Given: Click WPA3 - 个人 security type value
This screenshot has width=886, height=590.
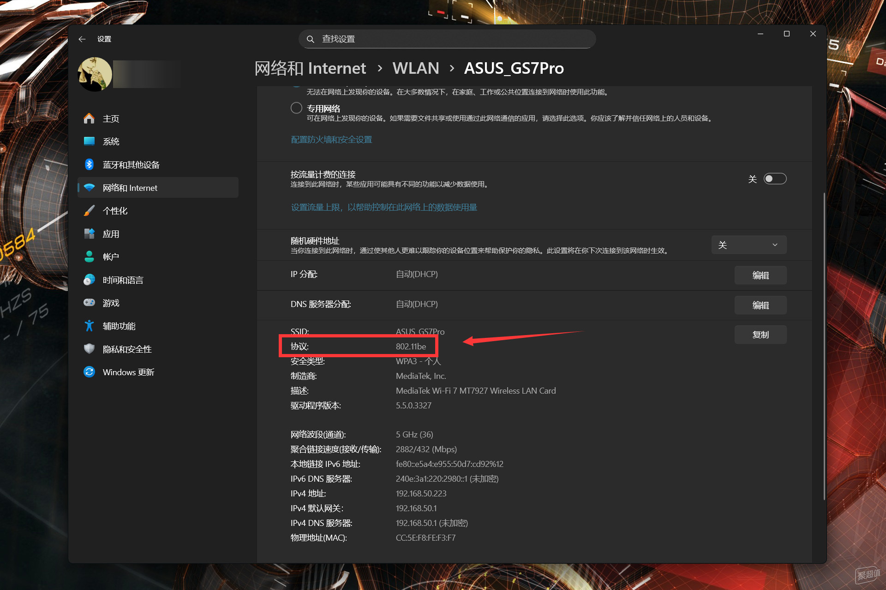Looking at the screenshot, I should 418,361.
